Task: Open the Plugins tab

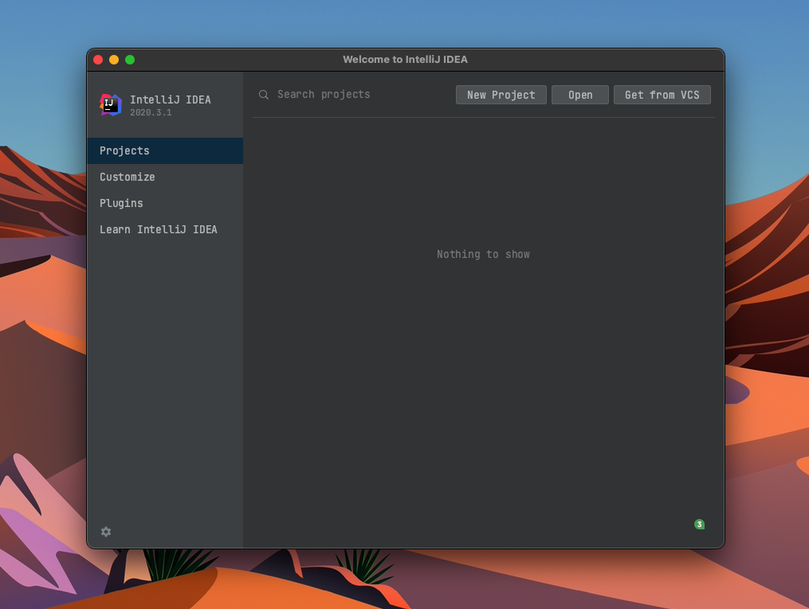Action: [x=165, y=203]
